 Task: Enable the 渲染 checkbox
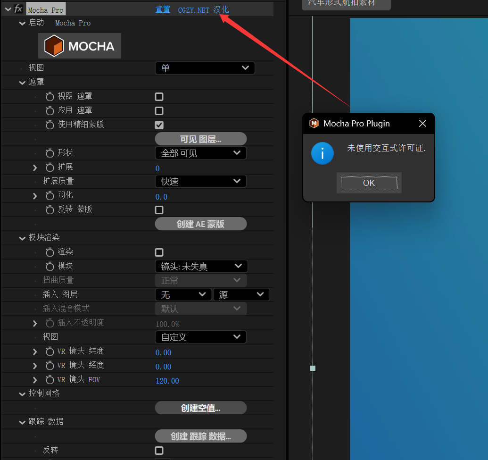tap(159, 252)
